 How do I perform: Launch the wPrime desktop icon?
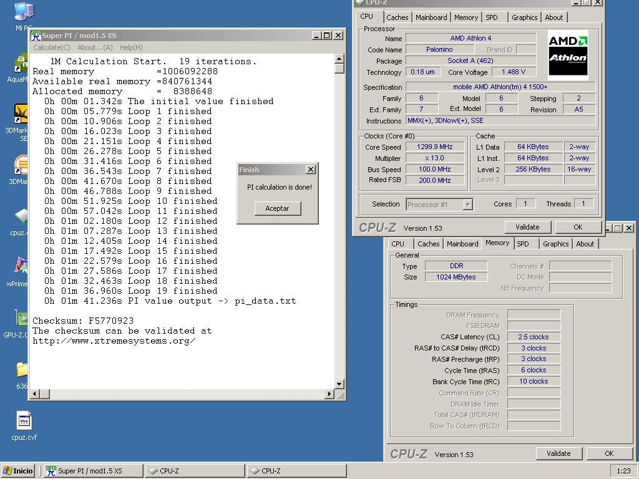coord(21,265)
